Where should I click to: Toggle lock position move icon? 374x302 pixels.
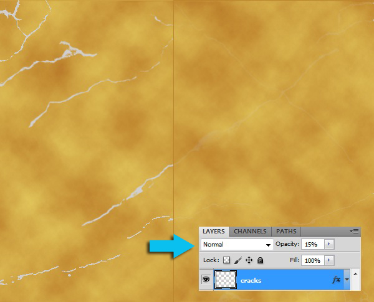[249, 260]
